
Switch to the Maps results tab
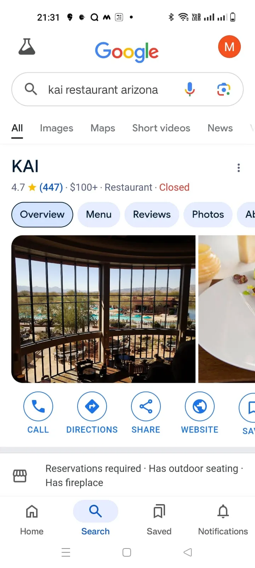pos(103,128)
